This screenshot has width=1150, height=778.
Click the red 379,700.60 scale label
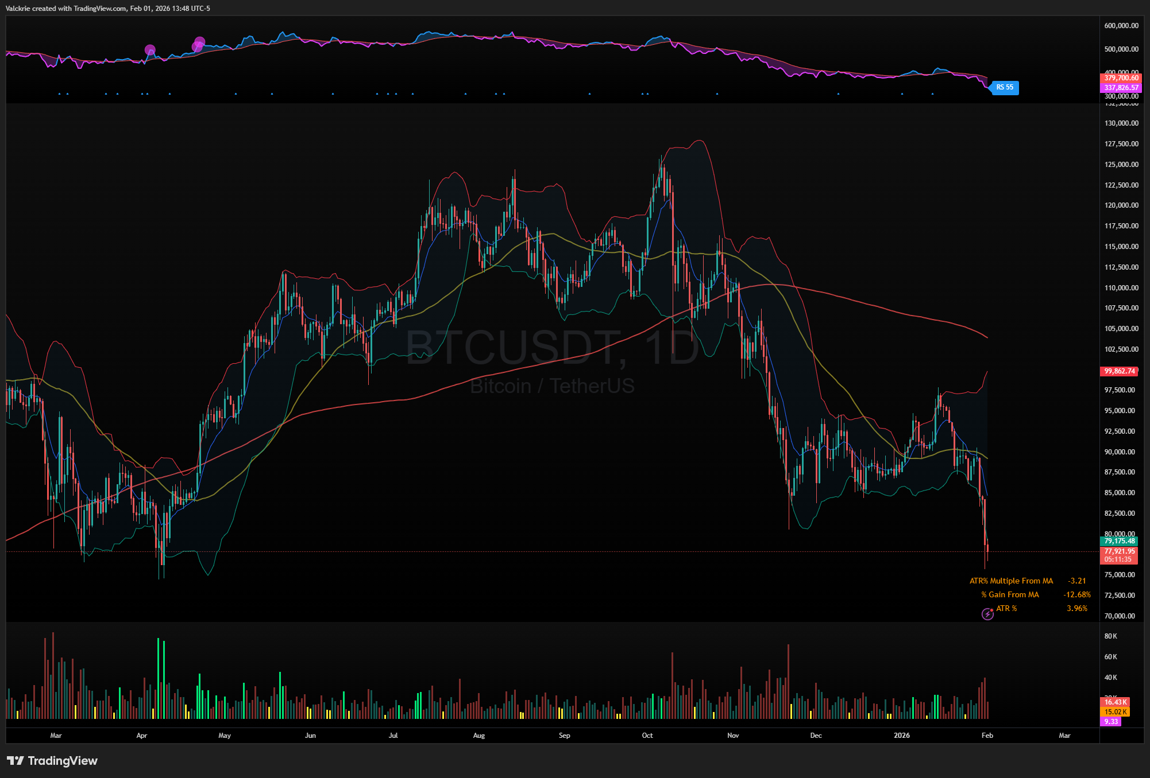(x=1121, y=78)
